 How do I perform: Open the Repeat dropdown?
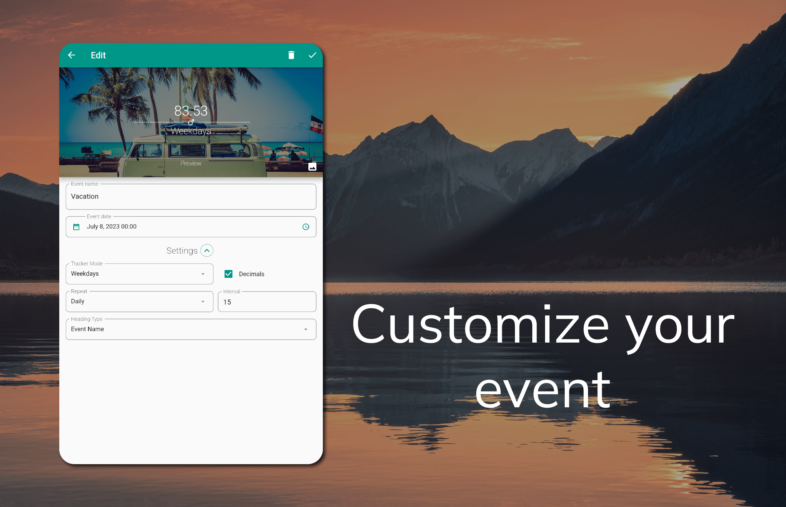click(x=139, y=302)
